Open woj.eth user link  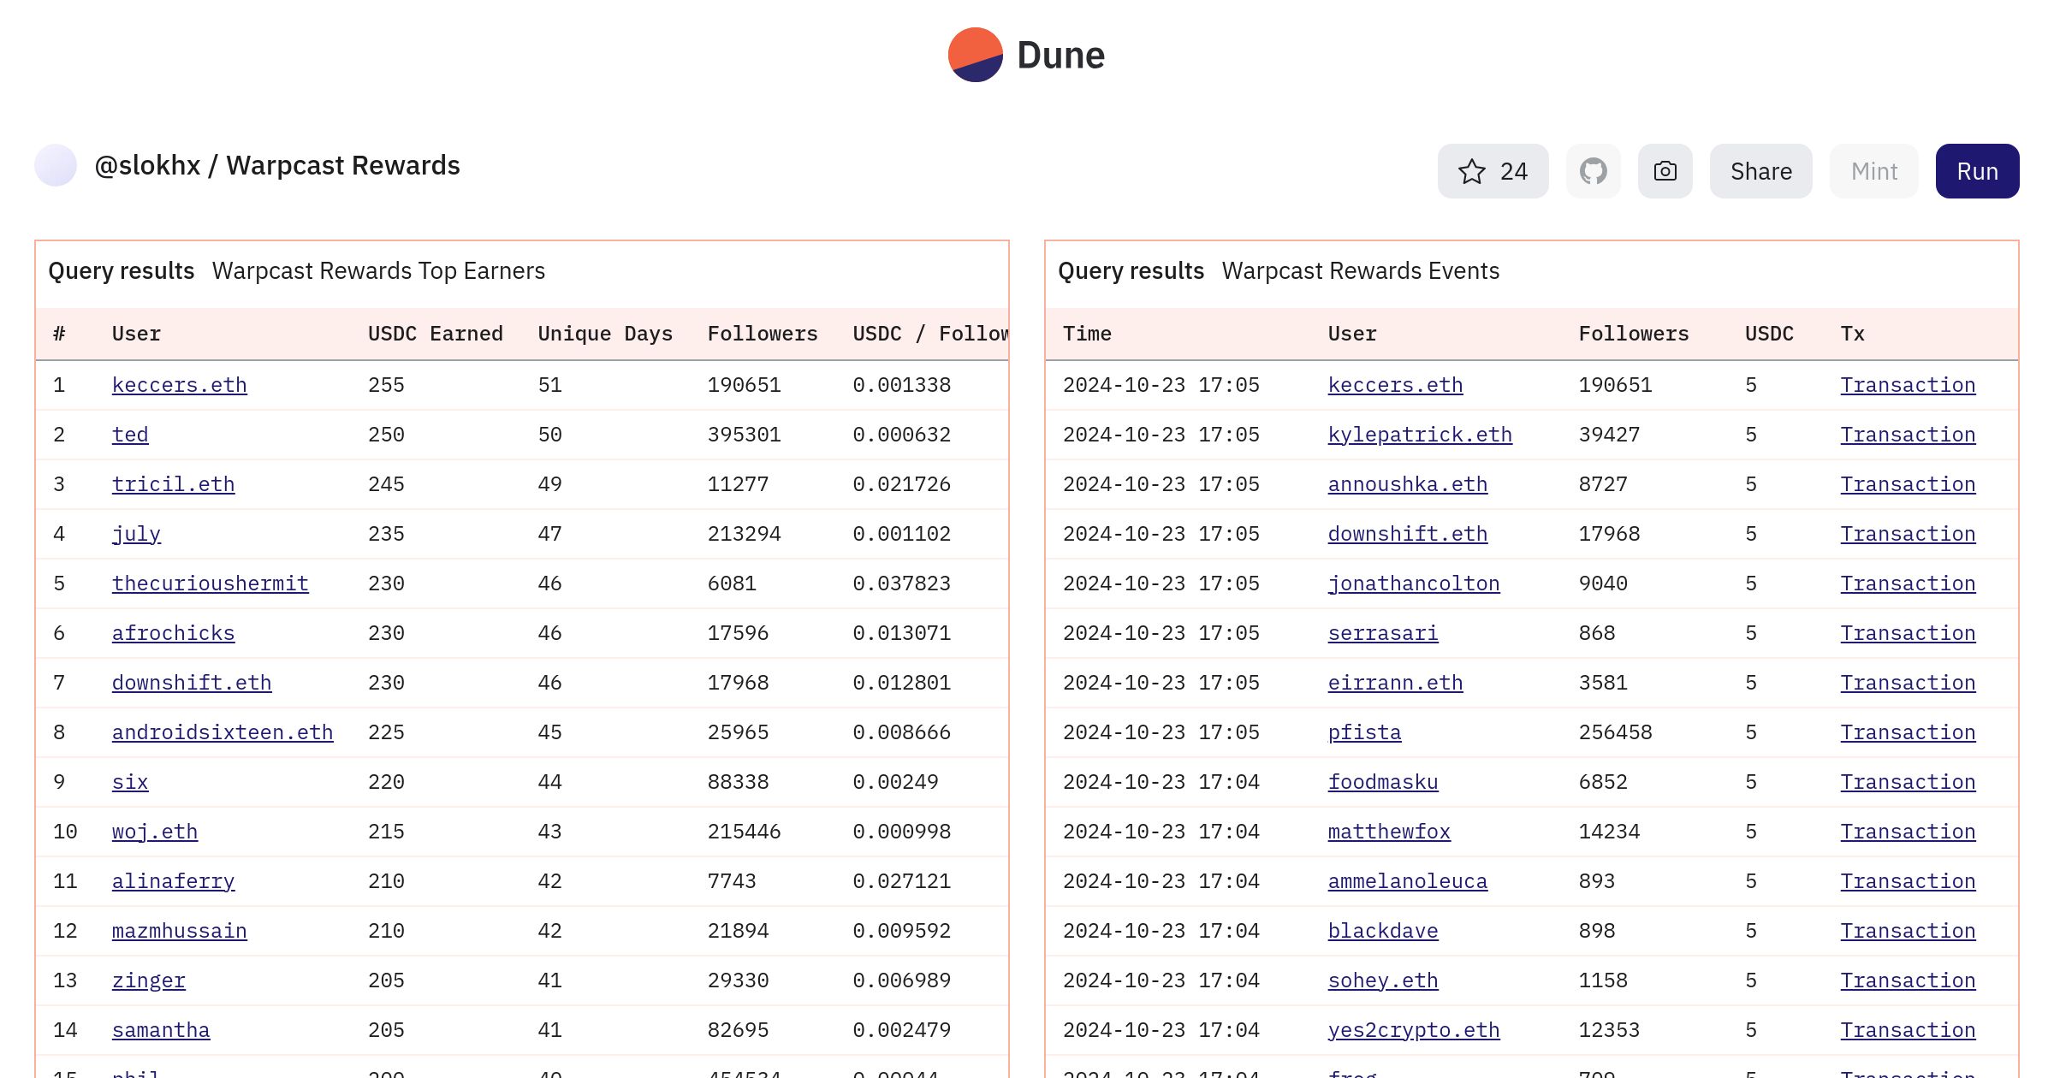[x=154, y=832]
